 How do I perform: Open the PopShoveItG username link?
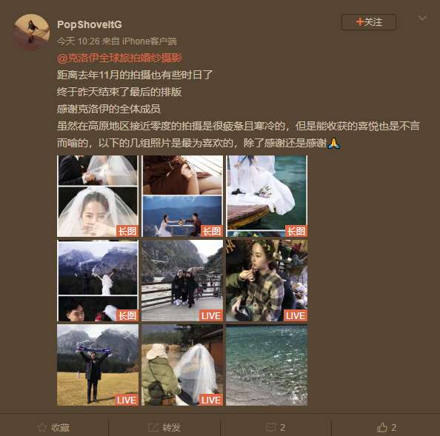pos(90,24)
